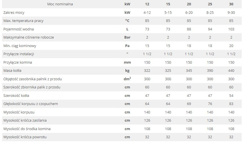
Task: Click the 9-30 power range value
Action: pos(231,13)
